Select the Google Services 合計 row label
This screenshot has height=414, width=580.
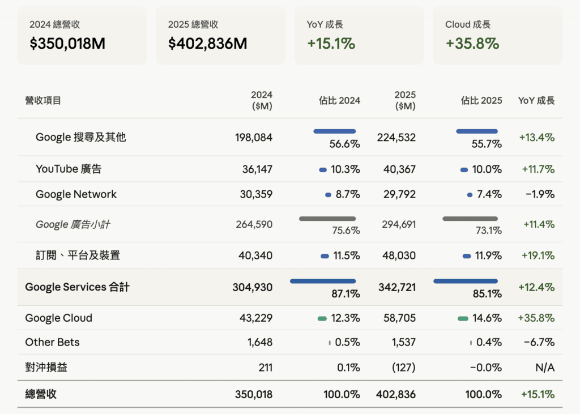tap(77, 287)
